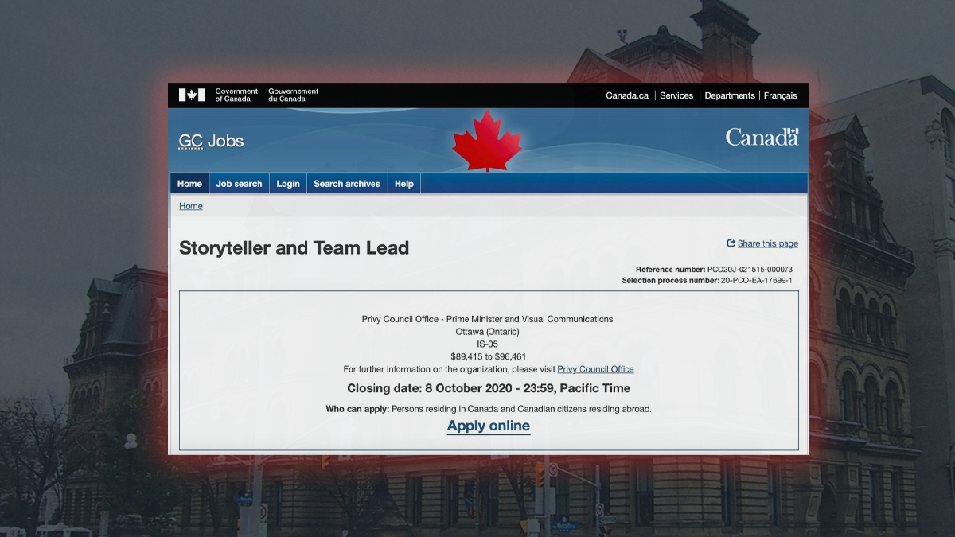Click selection process number 20-PCO-EA-17699-1
The height and width of the screenshot is (537, 955).
757,281
